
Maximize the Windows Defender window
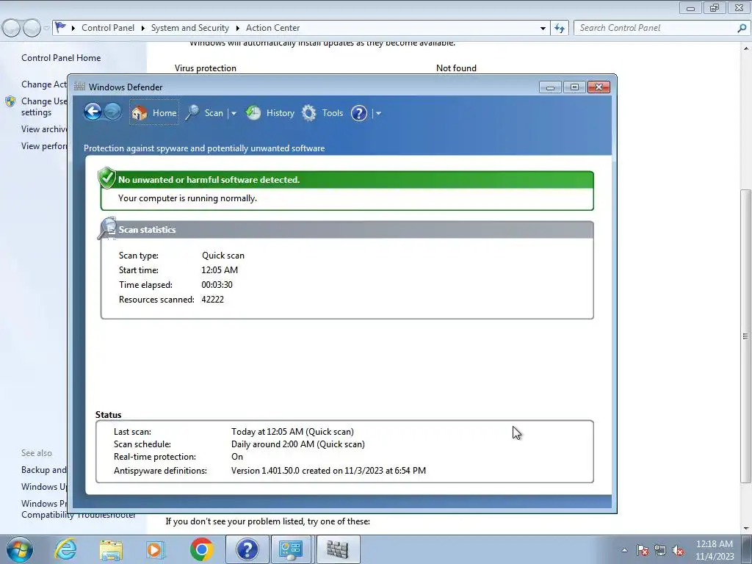click(574, 87)
